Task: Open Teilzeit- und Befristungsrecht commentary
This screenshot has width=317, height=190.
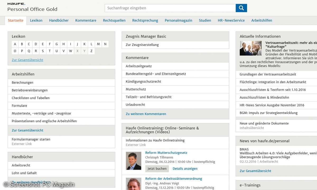Action: point(175,97)
